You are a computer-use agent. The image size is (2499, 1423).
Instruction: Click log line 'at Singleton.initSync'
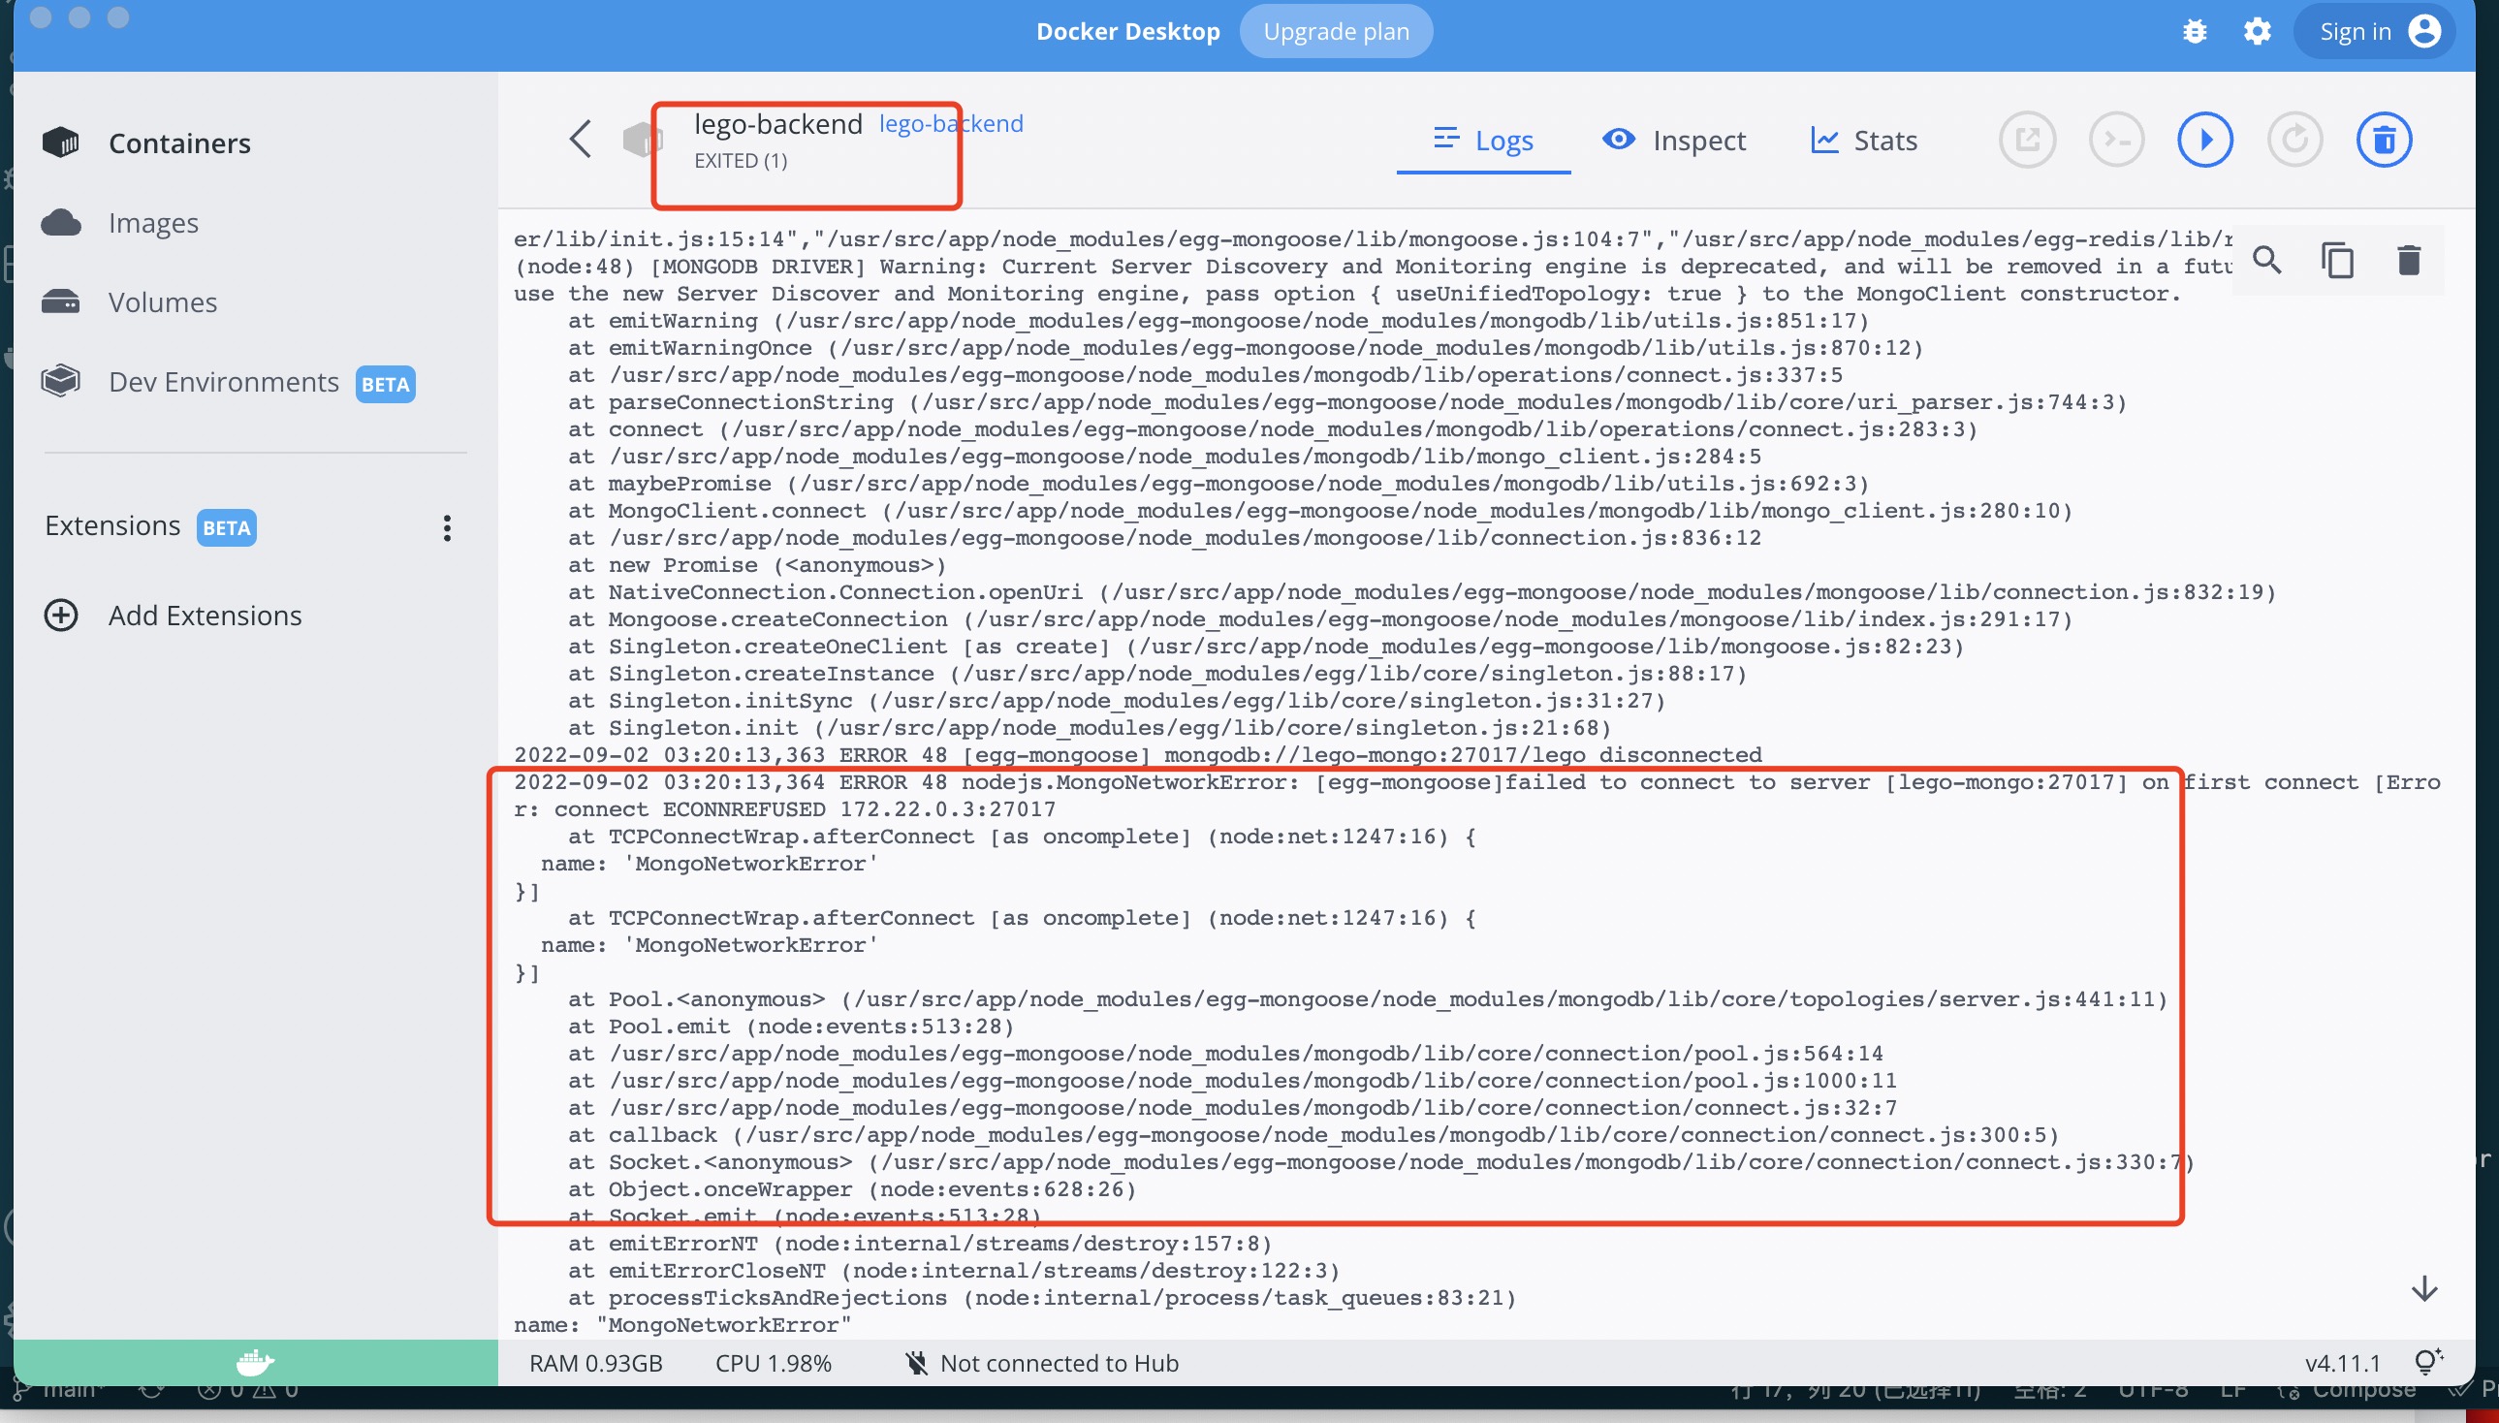coord(1117,701)
